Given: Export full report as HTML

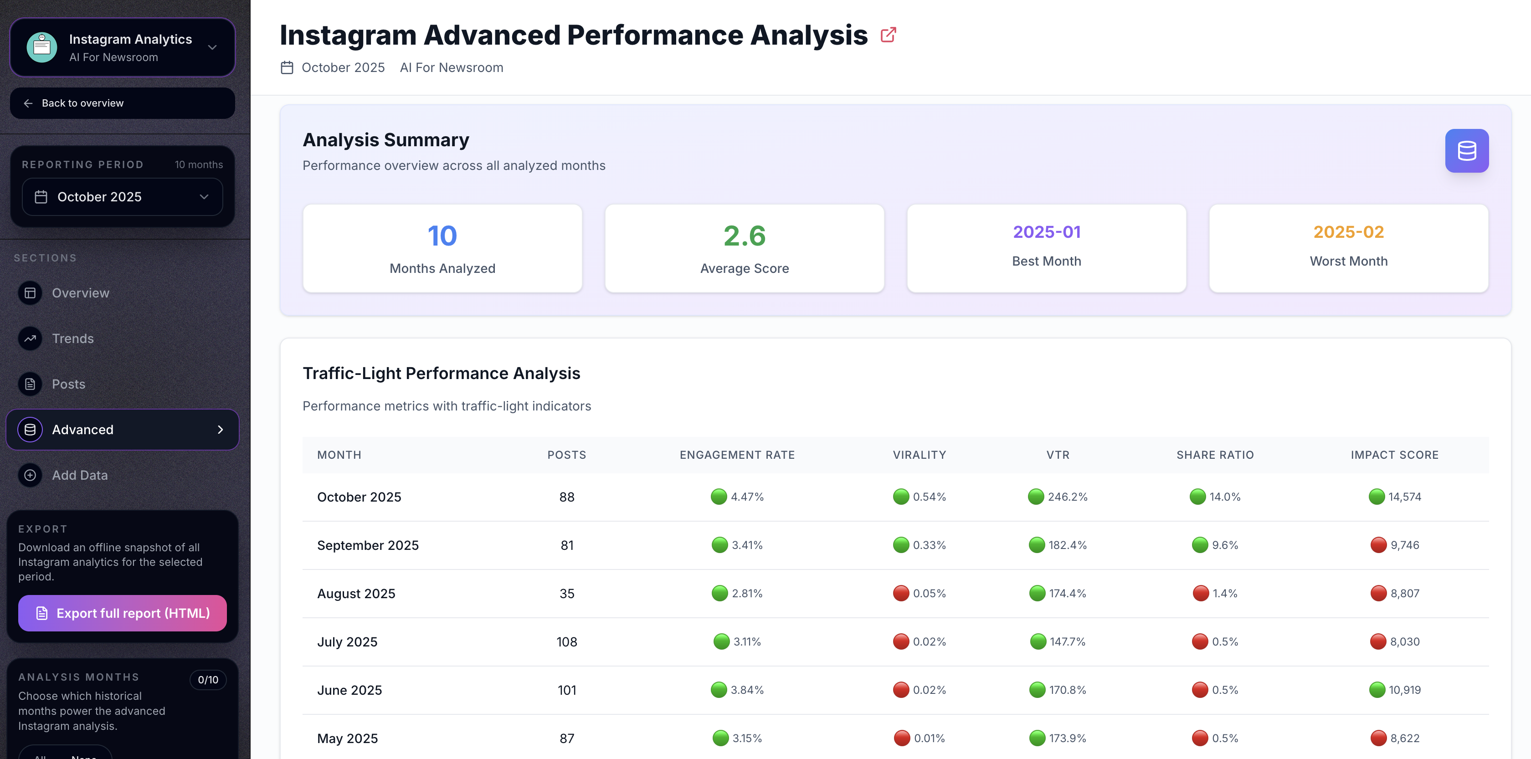Looking at the screenshot, I should [x=123, y=613].
